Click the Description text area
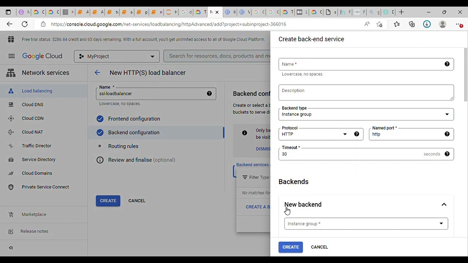Screen dimensions: 468x263 366,93
